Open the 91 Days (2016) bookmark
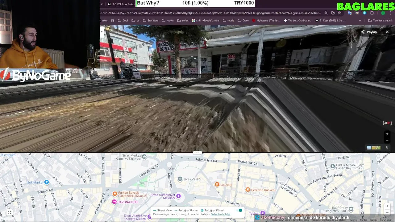This screenshot has height=222, width=395. pos(329,21)
